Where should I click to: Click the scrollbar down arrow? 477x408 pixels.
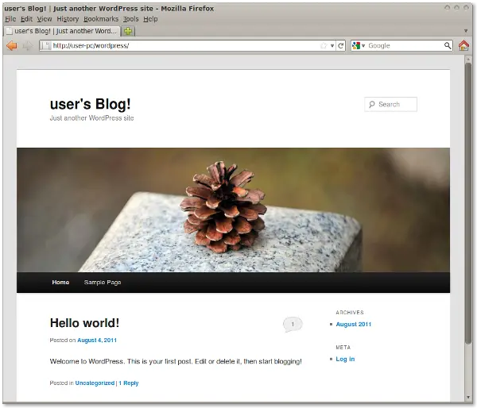(468, 397)
